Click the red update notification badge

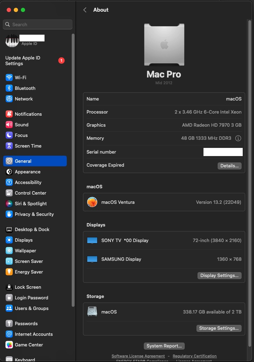61,61
